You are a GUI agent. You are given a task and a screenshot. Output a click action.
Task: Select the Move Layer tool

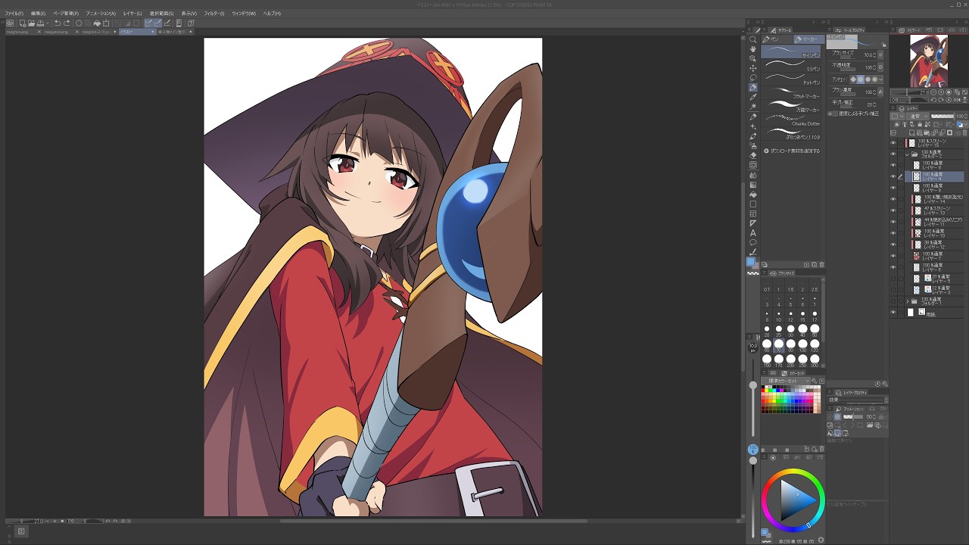coord(752,68)
